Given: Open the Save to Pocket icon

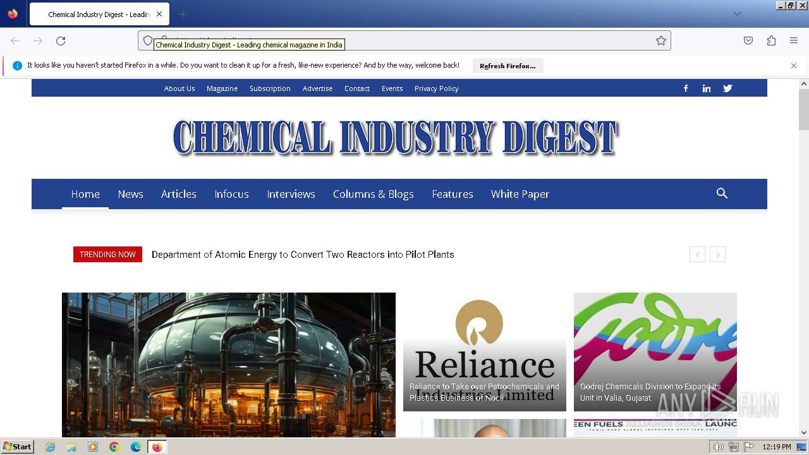Looking at the screenshot, I should tap(748, 40).
